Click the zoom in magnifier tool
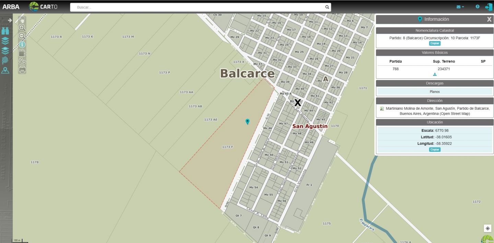The width and height of the screenshot is (494, 243). pos(22,28)
